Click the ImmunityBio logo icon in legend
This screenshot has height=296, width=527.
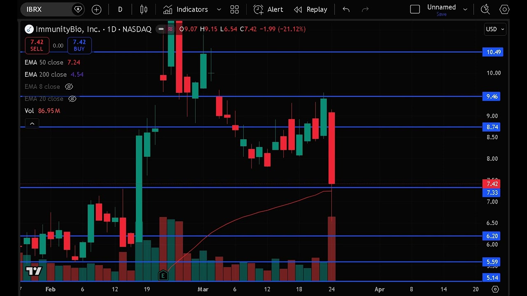tap(29, 29)
